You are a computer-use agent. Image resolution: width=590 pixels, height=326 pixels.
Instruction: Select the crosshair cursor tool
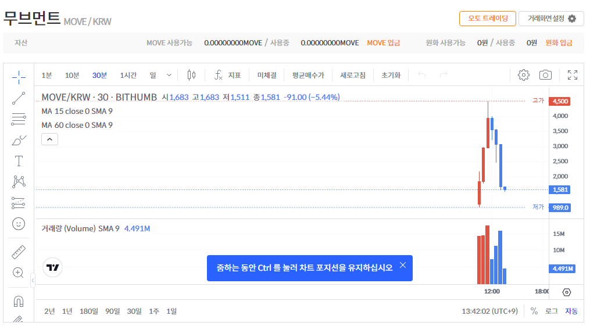[x=19, y=77]
